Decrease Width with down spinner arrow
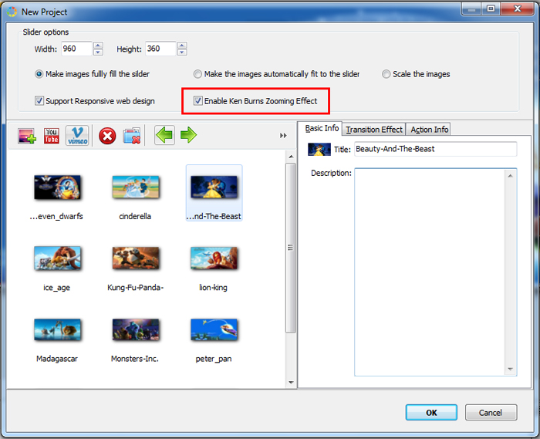This screenshot has width=540, height=439. click(x=98, y=52)
